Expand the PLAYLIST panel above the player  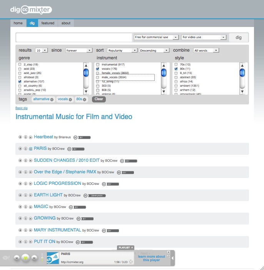click(x=125, y=248)
